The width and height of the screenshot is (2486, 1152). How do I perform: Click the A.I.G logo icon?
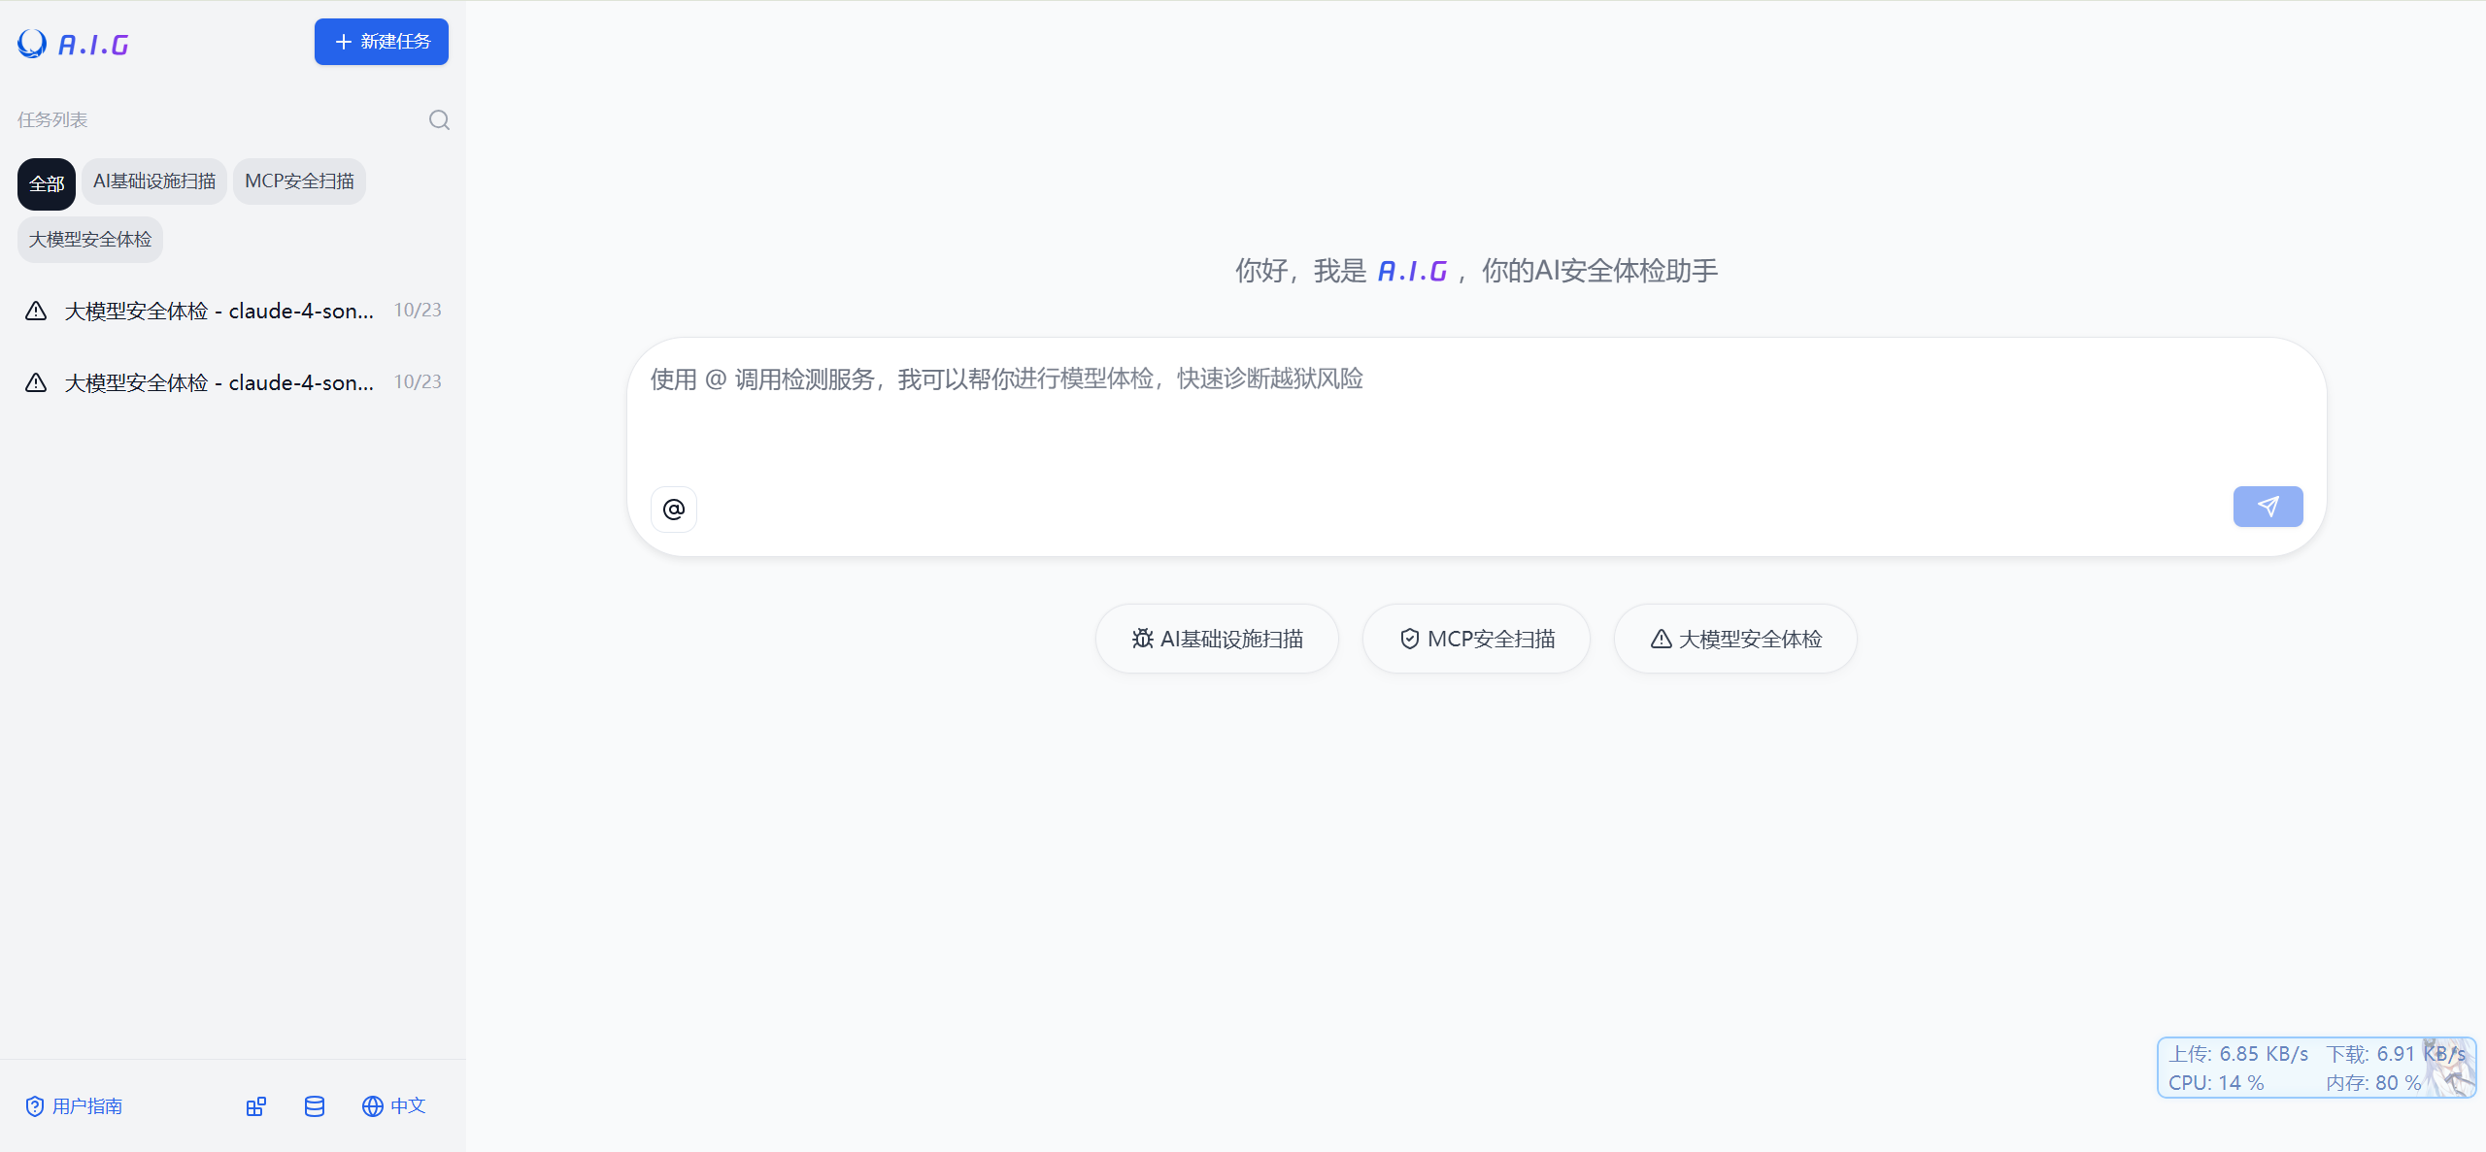[32, 44]
